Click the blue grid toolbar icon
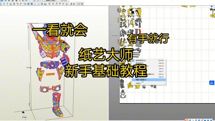The height and width of the screenshot is (121, 215). (32, 4)
